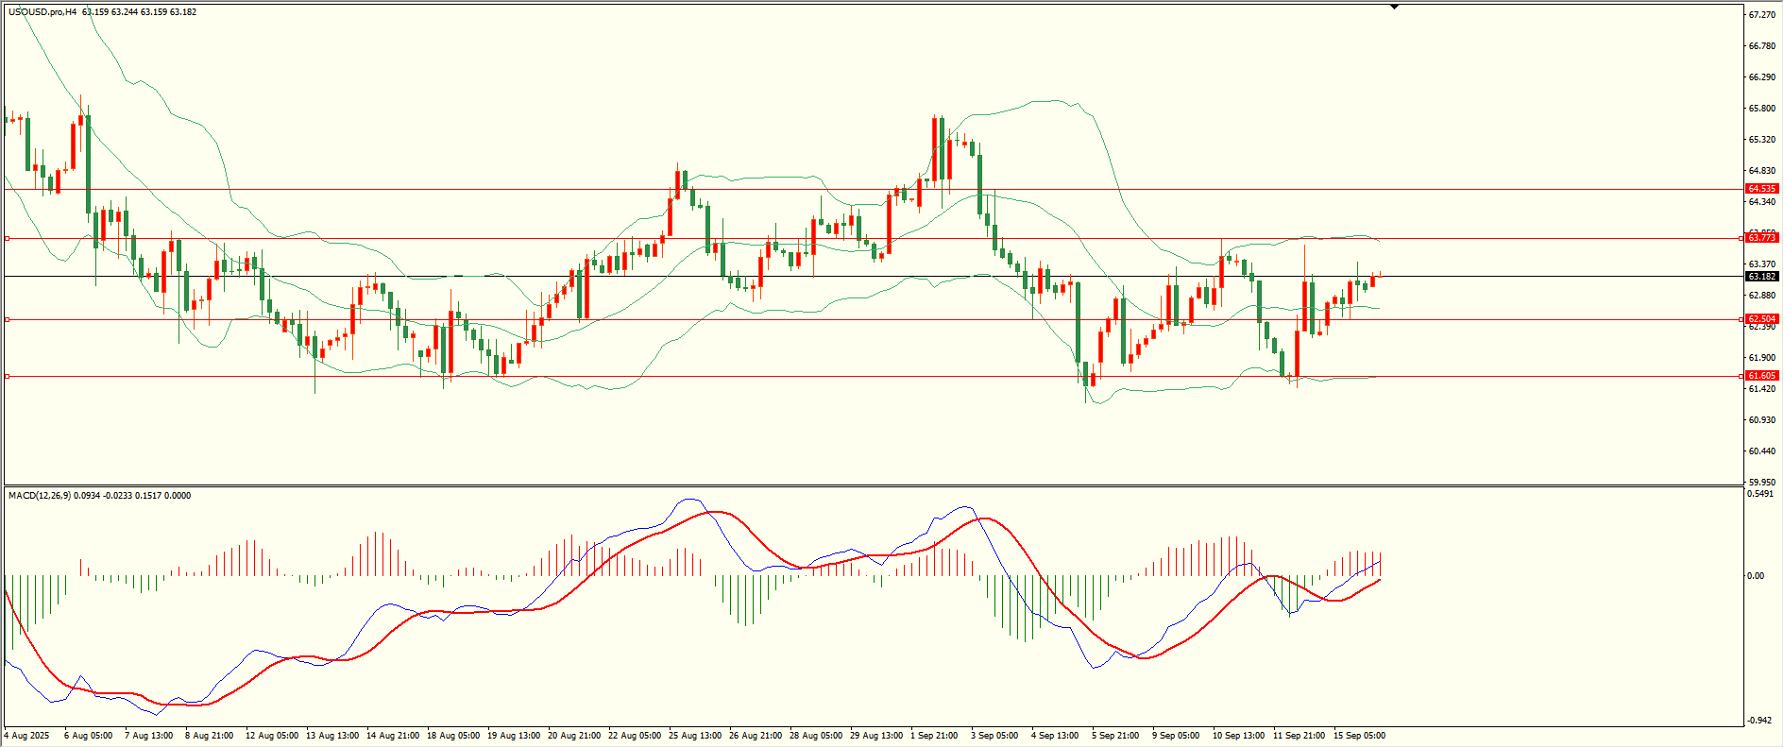1784x748 pixels.
Task: Click the 15 Sep 05:00 time label
Action: pos(1359,736)
